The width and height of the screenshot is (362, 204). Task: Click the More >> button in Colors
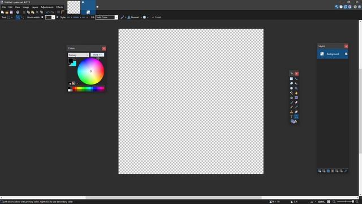tap(97, 55)
